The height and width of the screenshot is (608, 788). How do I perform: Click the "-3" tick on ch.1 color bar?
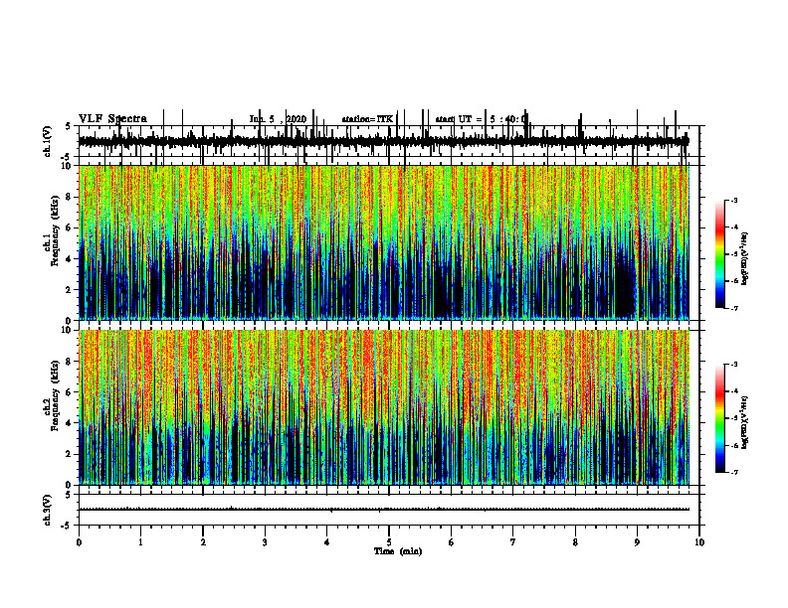[x=734, y=201]
